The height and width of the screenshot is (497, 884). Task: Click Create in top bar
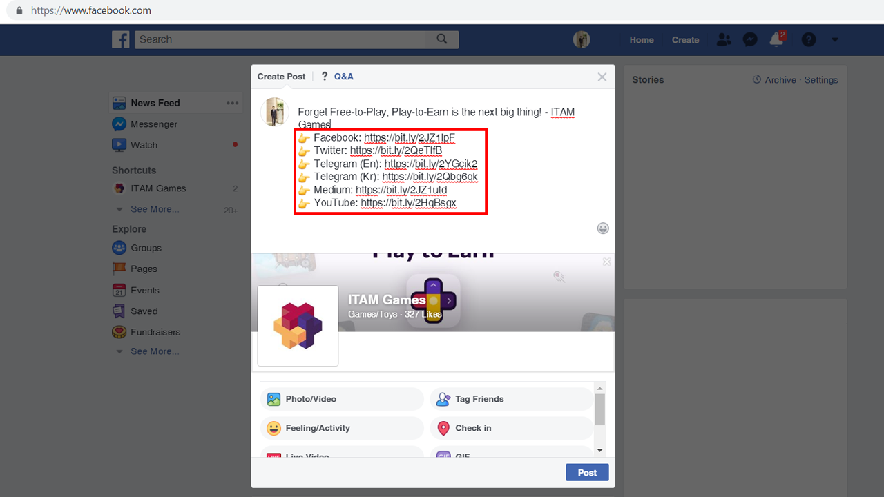[x=686, y=39]
